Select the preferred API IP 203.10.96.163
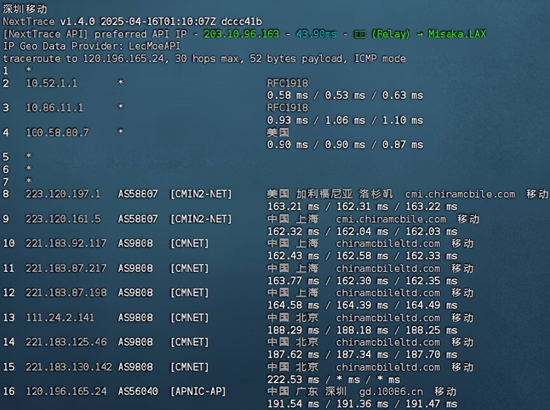Image resolution: width=550 pixels, height=410 pixels. click(x=241, y=34)
